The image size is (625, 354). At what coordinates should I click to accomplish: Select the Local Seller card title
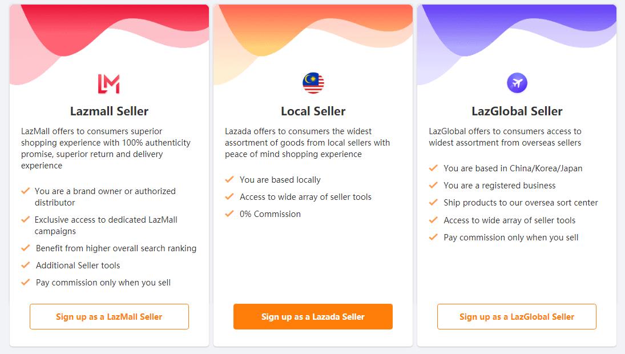click(x=313, y=111)
